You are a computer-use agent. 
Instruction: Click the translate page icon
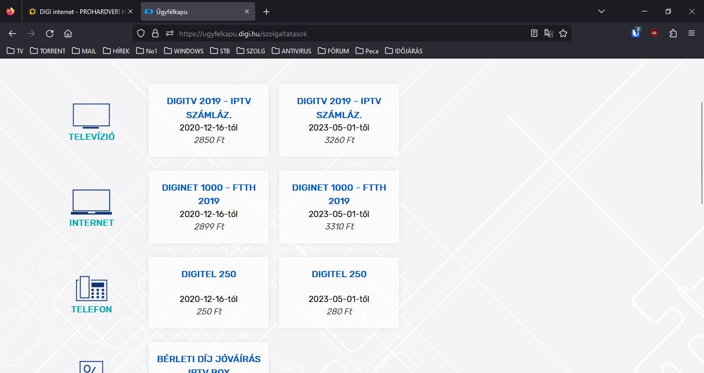(549, 34)
